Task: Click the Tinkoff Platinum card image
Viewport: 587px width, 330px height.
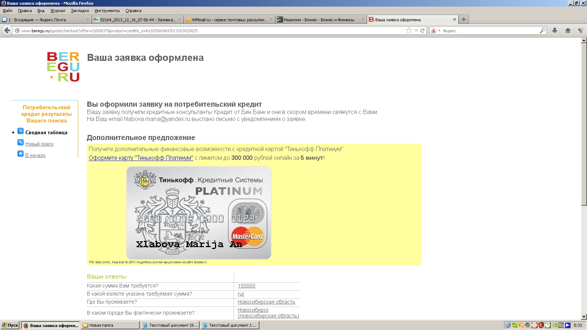Action: pos(198,213)
